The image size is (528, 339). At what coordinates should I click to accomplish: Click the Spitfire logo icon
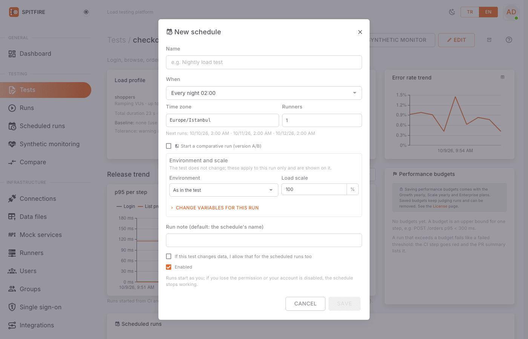coord(14,12)
